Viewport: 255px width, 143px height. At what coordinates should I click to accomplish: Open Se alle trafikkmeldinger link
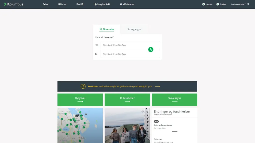[x=163, y=115]
